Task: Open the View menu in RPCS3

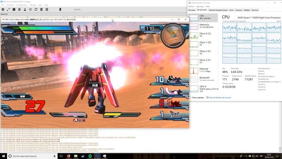Action: coord(40,5)
